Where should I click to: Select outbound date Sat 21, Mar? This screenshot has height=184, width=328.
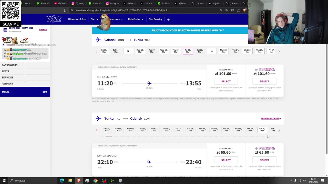pyautogui.click(x=200, y=51)
